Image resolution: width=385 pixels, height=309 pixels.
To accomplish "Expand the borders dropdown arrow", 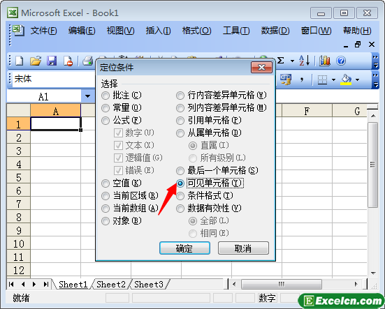I will pos(333,80).
